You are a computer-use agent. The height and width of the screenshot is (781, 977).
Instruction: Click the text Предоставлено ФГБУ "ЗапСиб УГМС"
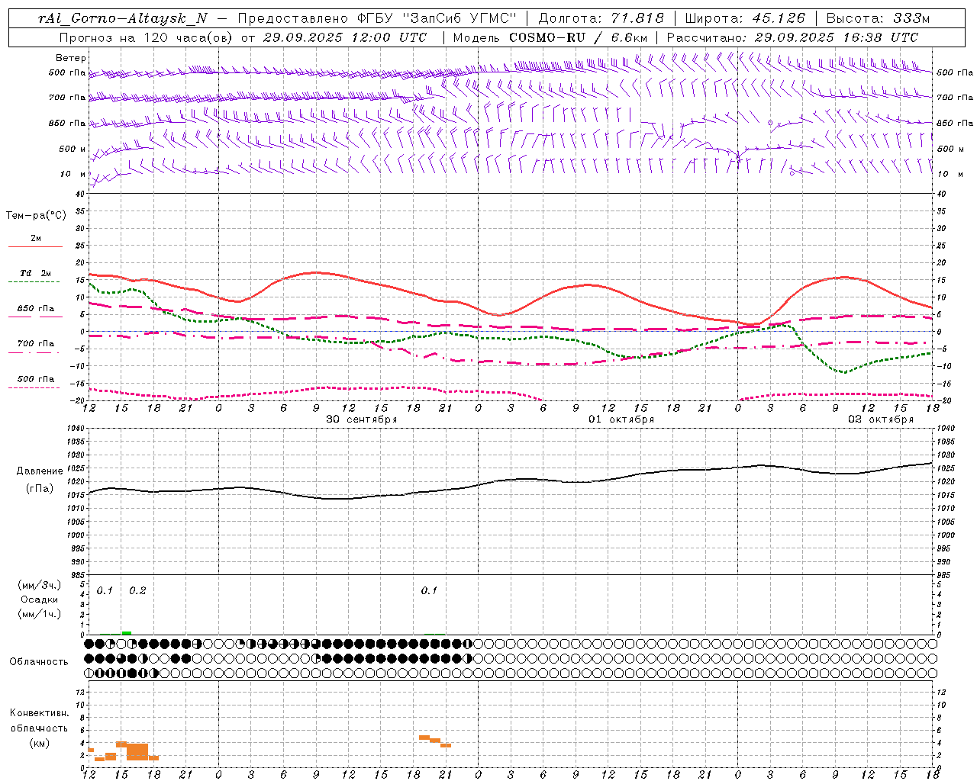tap(377, 18)
